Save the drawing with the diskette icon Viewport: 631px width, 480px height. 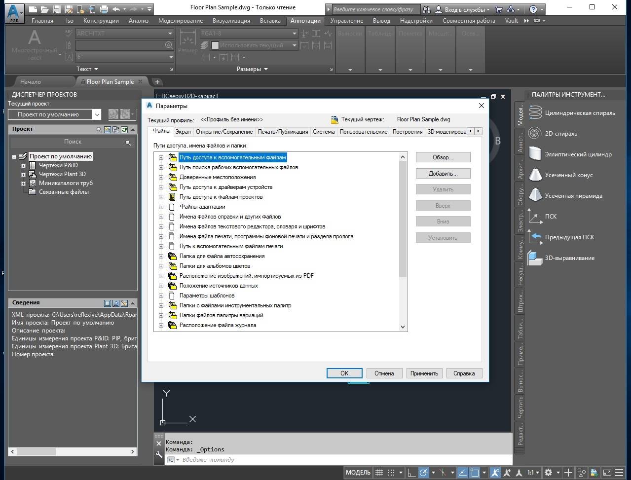(56, 9)
